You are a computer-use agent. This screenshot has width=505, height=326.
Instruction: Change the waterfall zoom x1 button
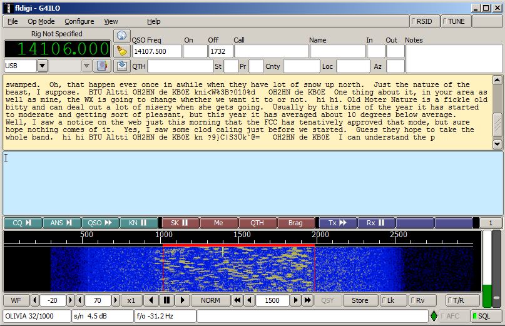coord(131,300)
